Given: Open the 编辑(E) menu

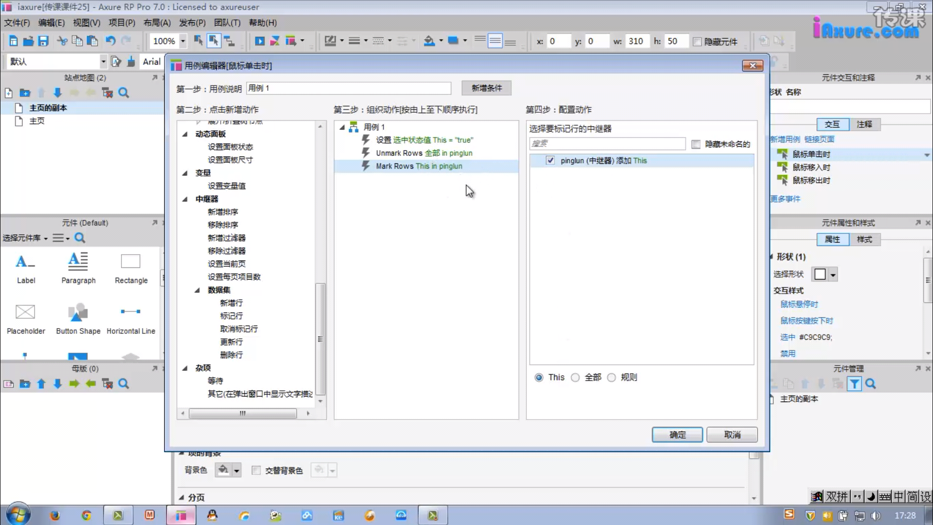Looking at the screenshot, I should click(52, 23).
